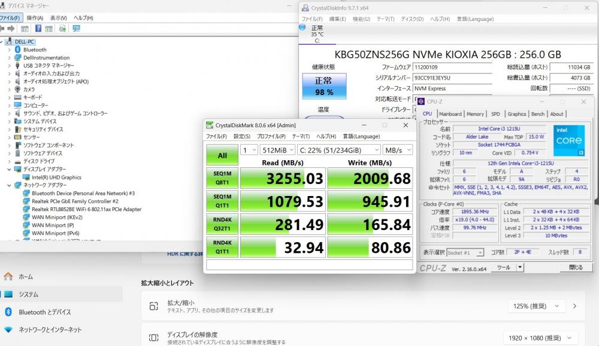
Task: Click the 3255.03 sequential read result
Action: coord(283,178)
